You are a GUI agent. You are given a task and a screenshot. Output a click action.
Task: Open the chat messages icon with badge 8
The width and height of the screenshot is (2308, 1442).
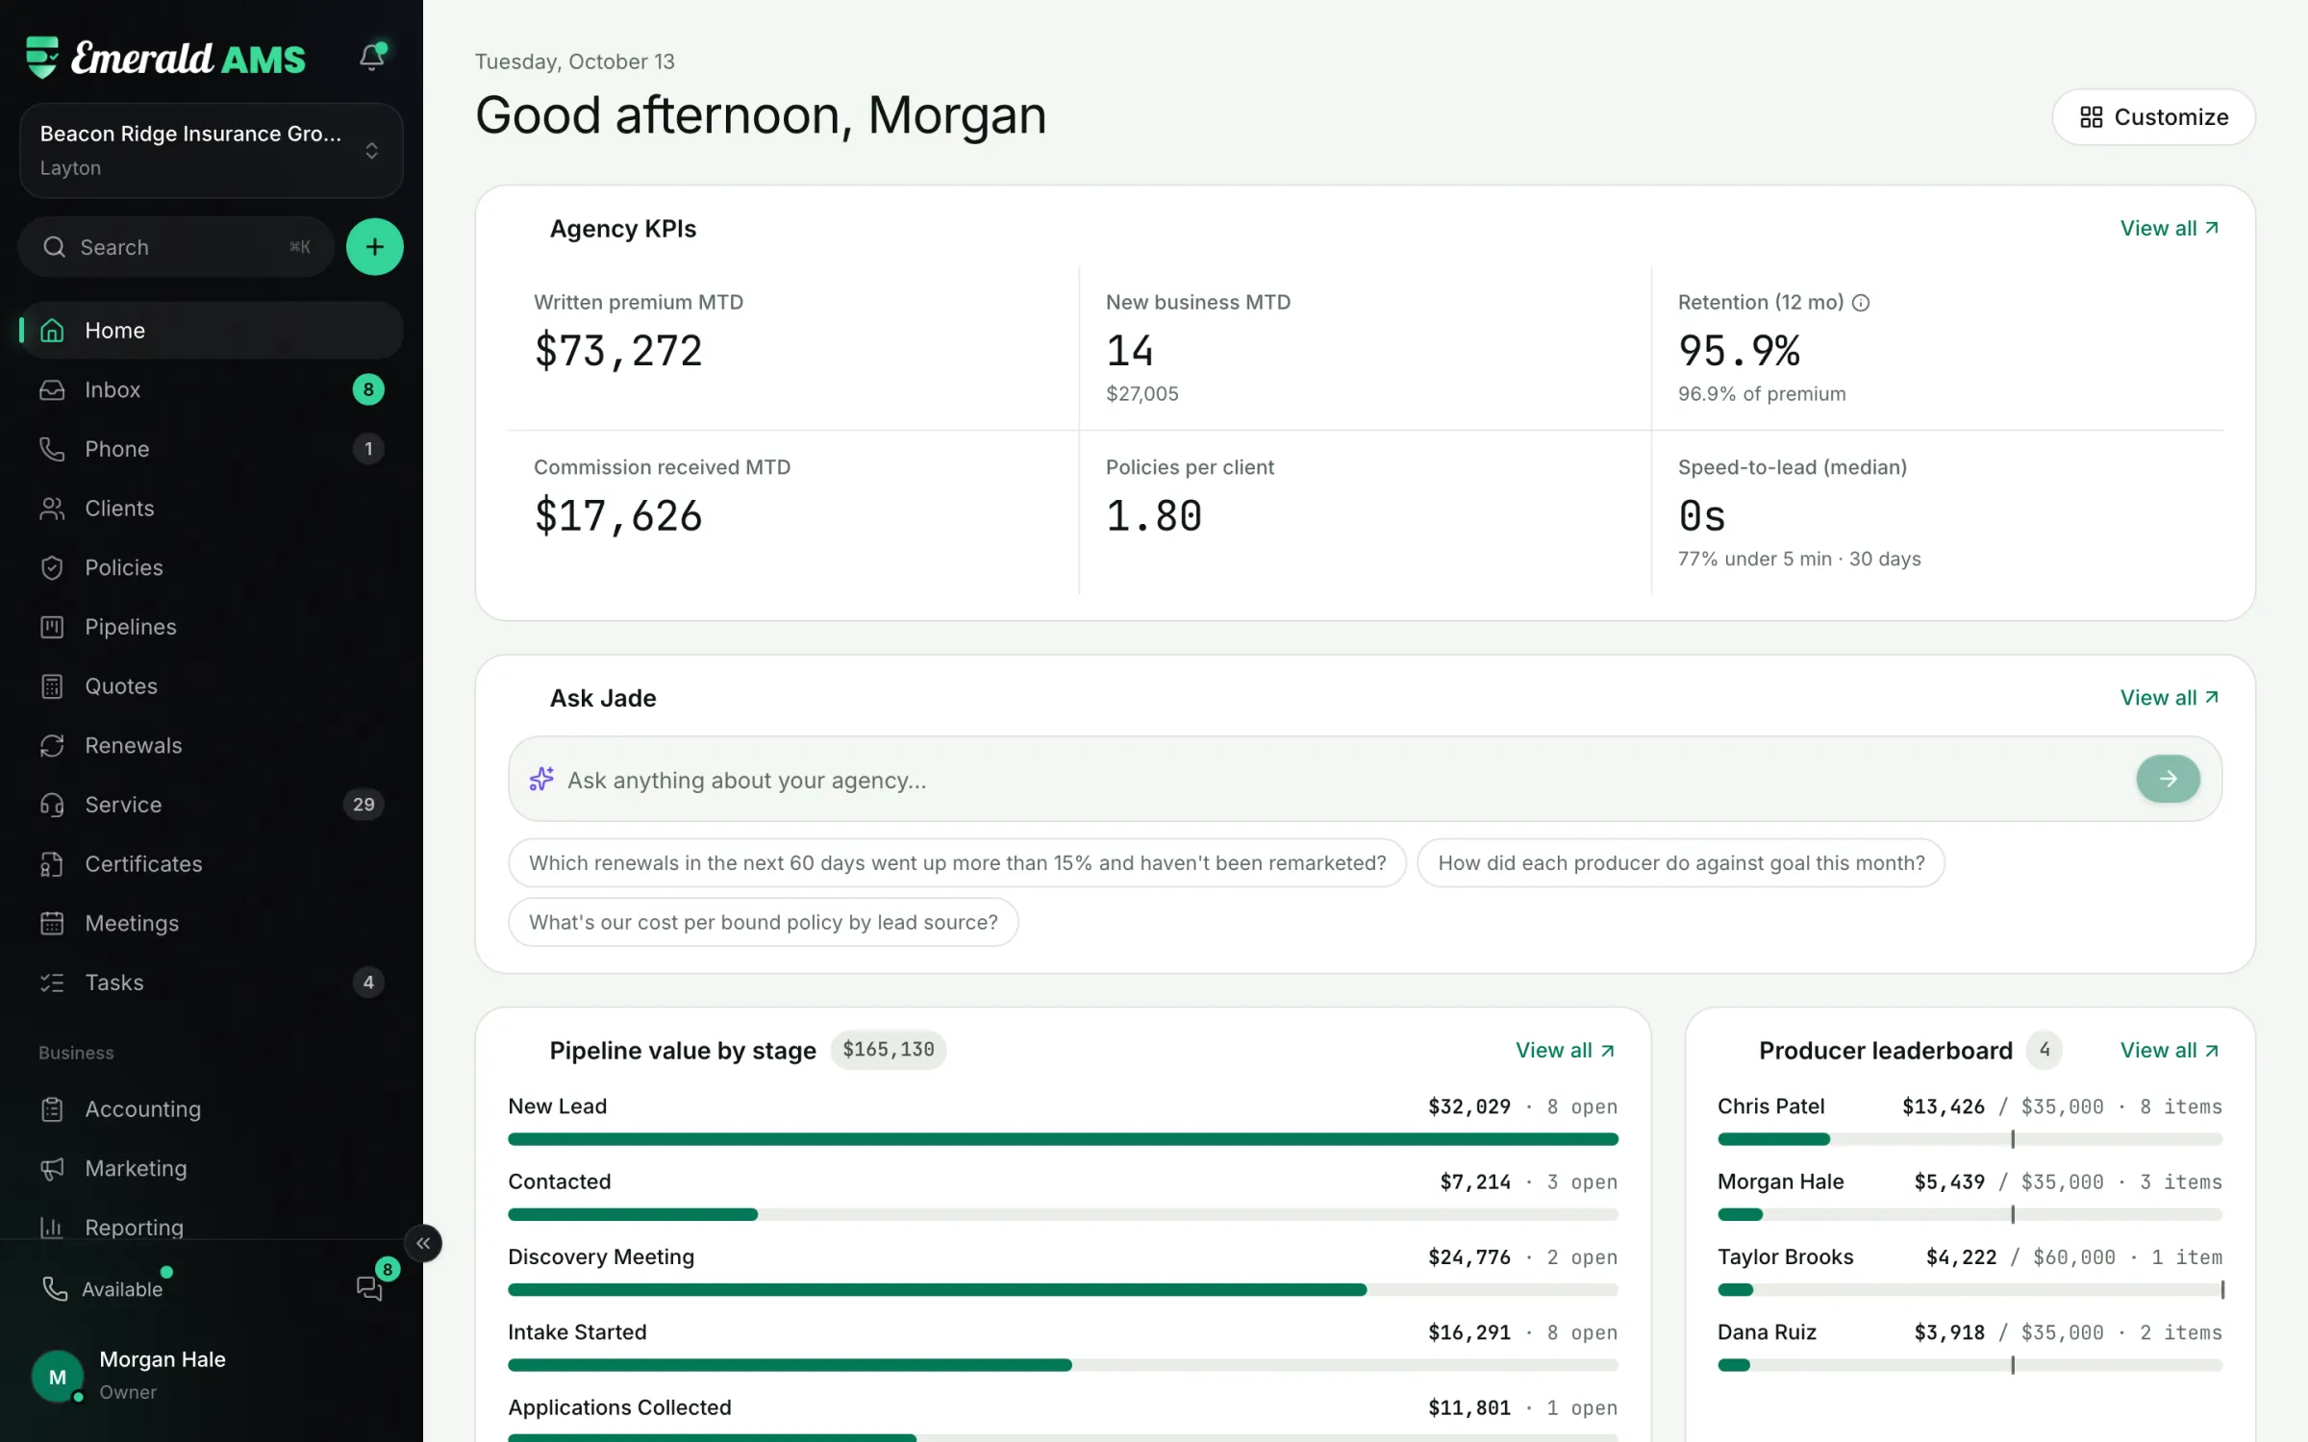[370, 1287]
